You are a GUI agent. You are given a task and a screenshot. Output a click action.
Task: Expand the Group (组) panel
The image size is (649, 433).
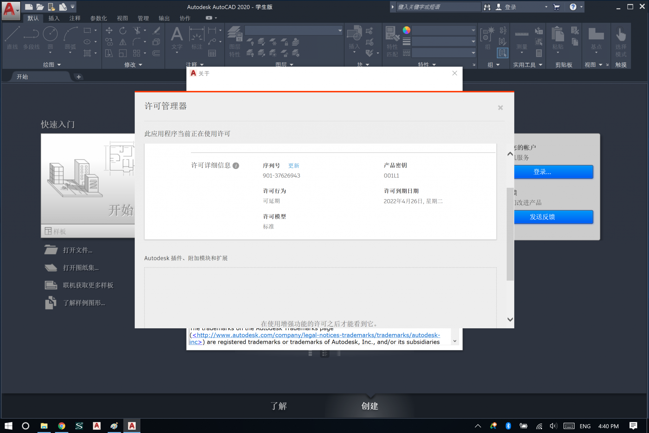(x=493, y=65)
